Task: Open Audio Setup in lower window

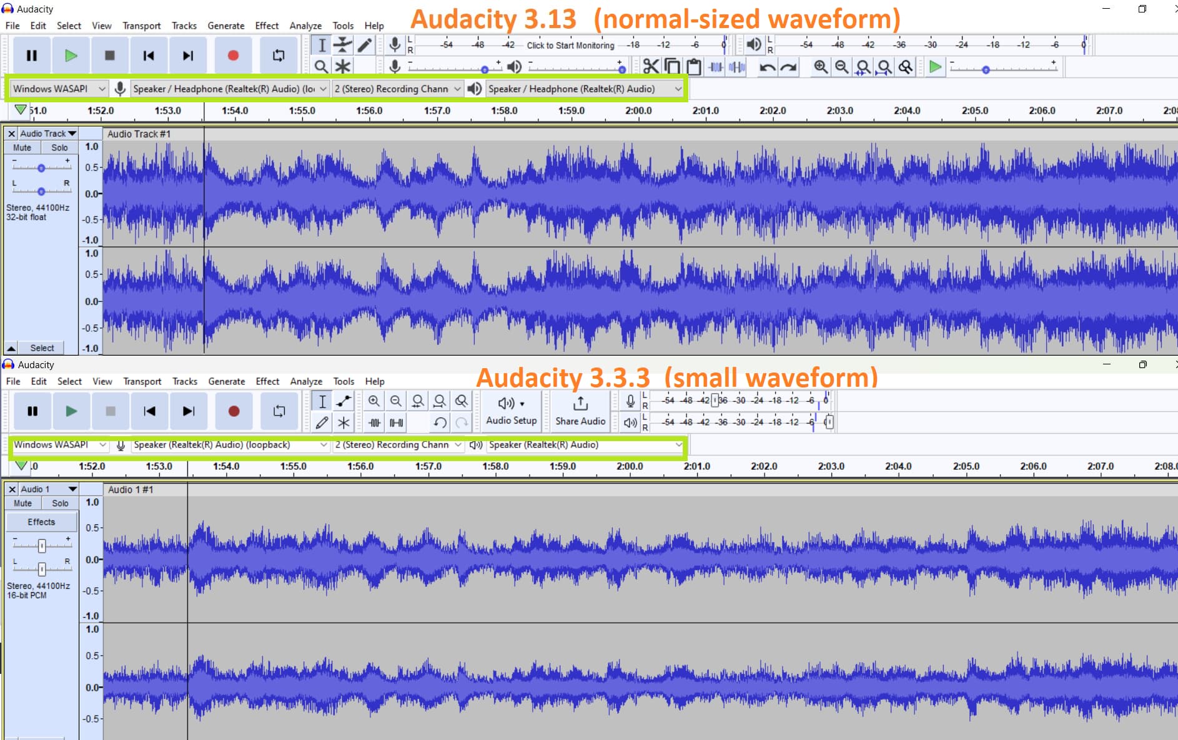Action: pos(512,411)
